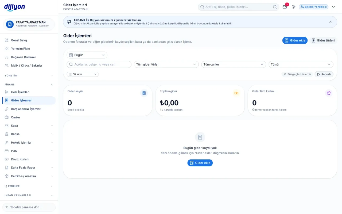Click the Gider türü kırılımı pie icon

[x=329, y=93]
